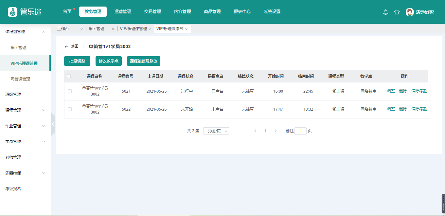Click 清除考勤 for course 5021
Viewport: 445px width, 216px height.
[x=419, y=91]
